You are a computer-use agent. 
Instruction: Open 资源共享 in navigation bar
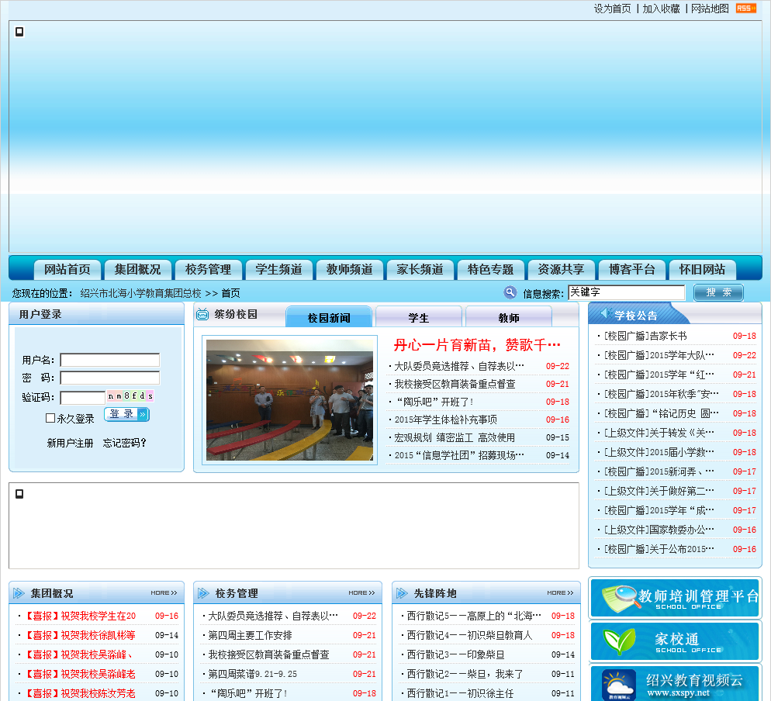pyautogui.click(x=561, y=269)
